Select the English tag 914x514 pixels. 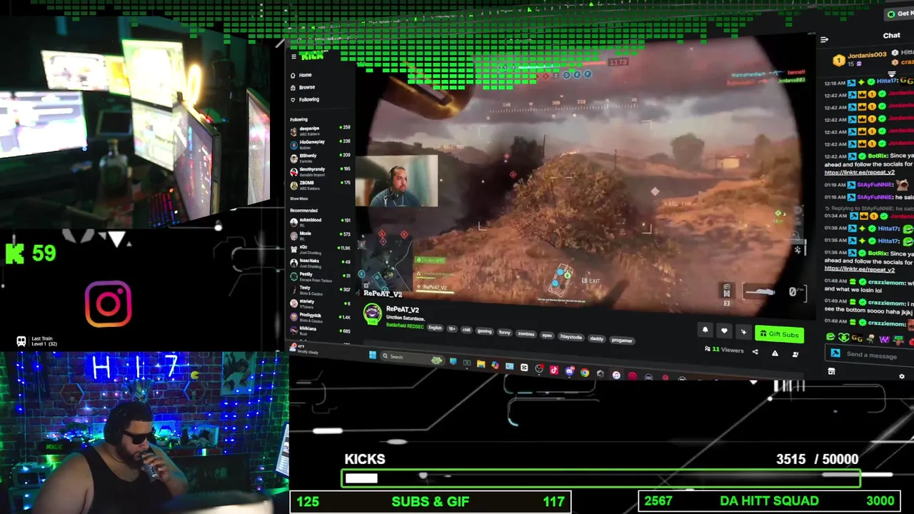[x=435, y=328]
